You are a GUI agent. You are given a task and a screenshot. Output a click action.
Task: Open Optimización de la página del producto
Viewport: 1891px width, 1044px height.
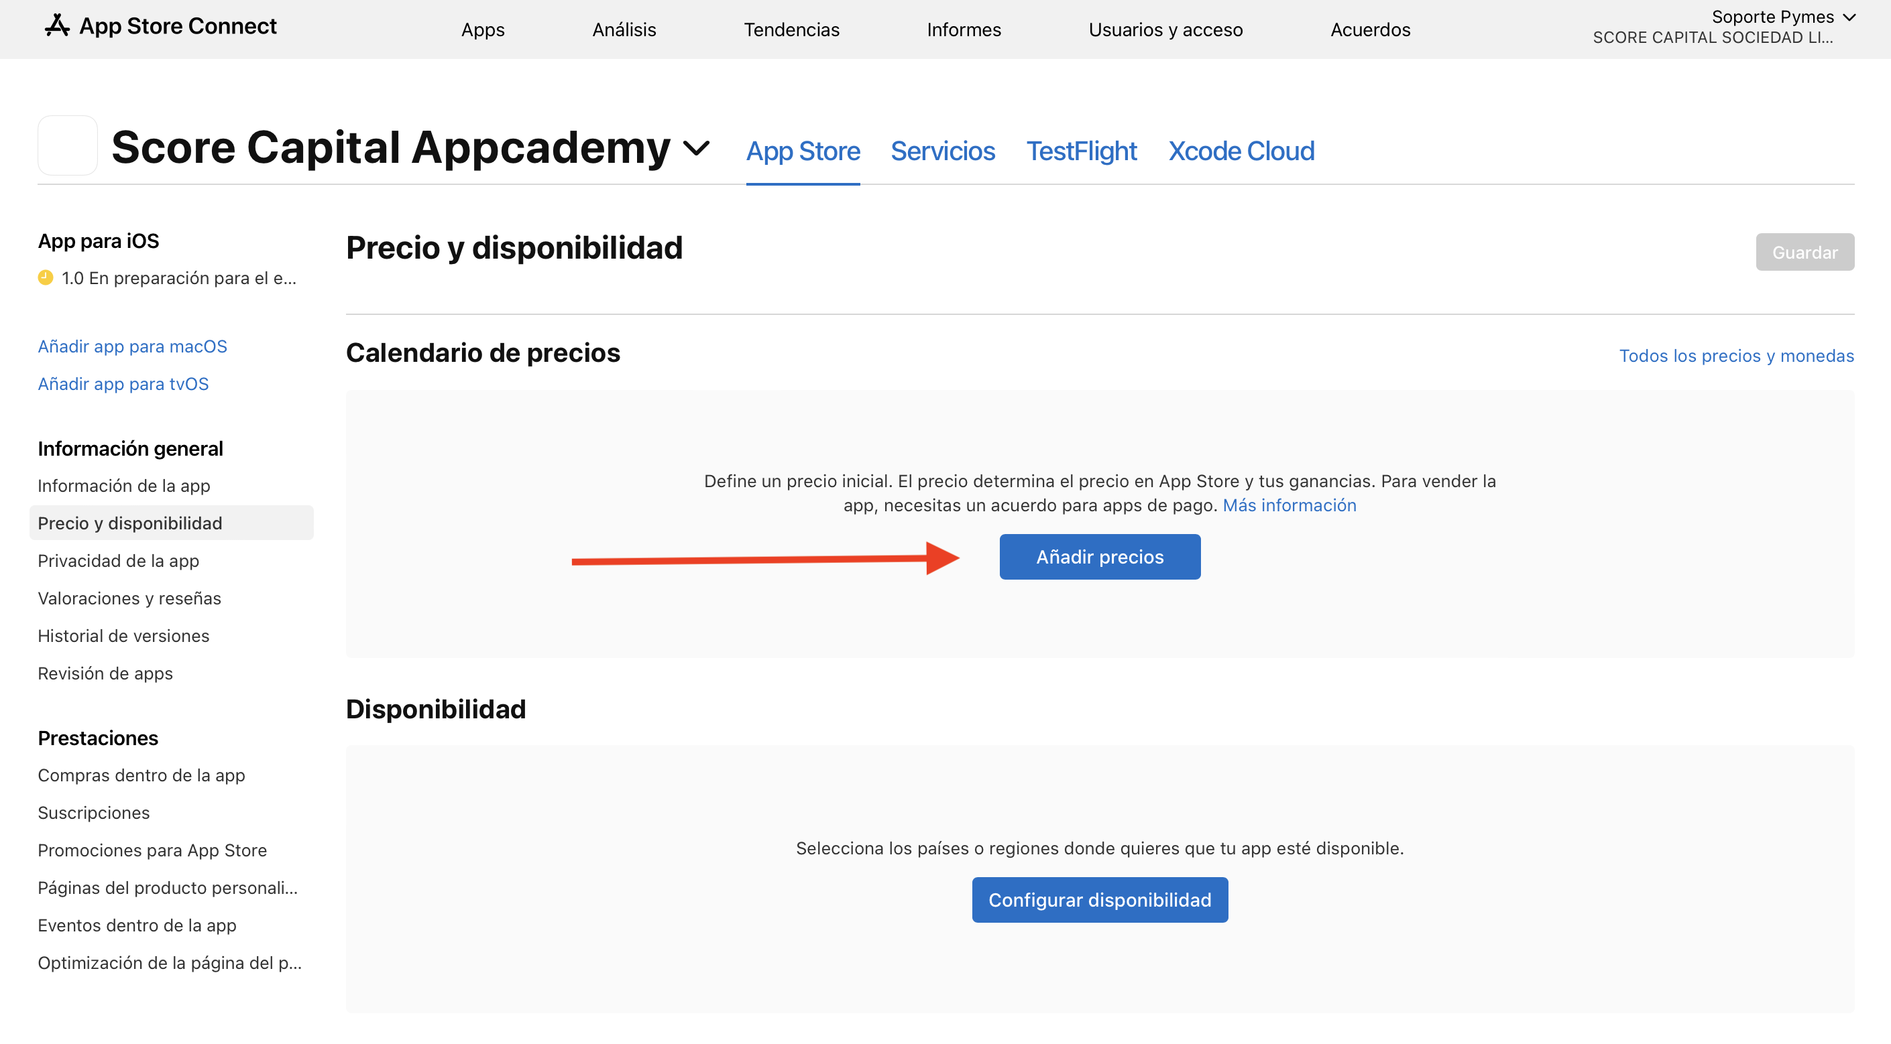tap(170, 962)
